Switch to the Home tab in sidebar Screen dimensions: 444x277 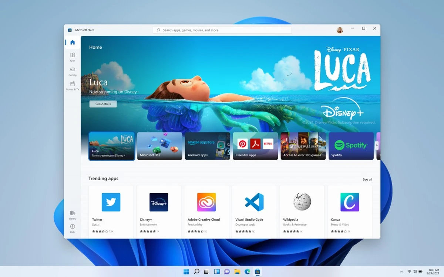72,42
